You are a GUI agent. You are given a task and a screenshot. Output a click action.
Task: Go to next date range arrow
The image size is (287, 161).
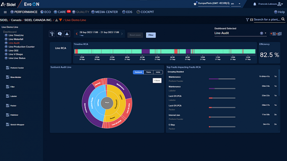coord(122,34)
